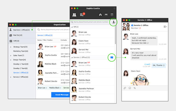Click the Contacts column header
The height and width of the screenshot is (111, 176).
(64, 40)
